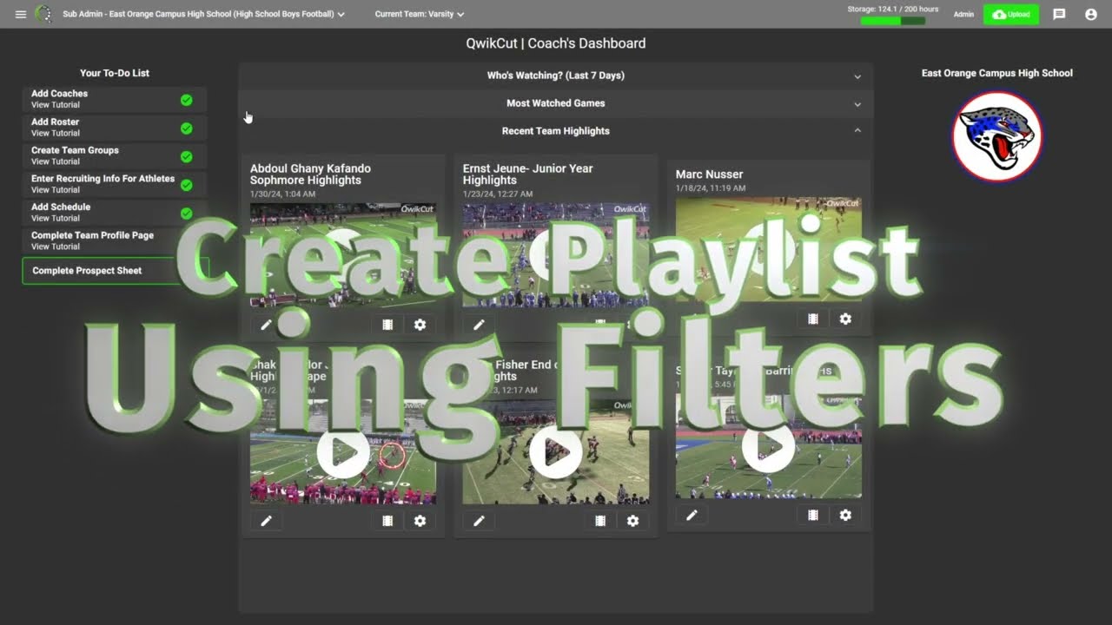Click Add Roster green checkmark

[x=186, y=128]
